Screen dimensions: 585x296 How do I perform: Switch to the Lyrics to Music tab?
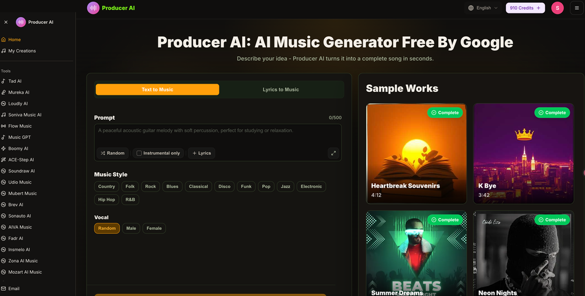tap(281, 90)
